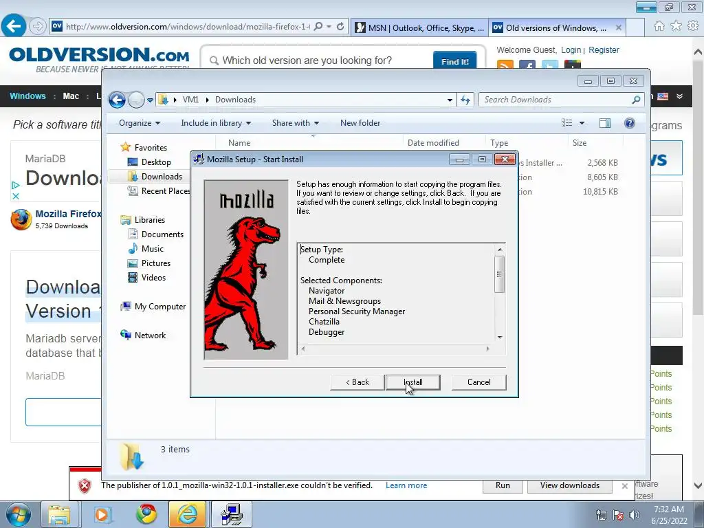This screenshot has height=528, width=704.
Task: Open Mac tab in OldVersion nav bar
Action: tap(71, 96)
